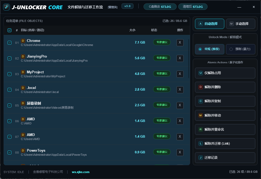
Task: Select 常规 (推荐) unlock mode
Action: click(209, 49)
